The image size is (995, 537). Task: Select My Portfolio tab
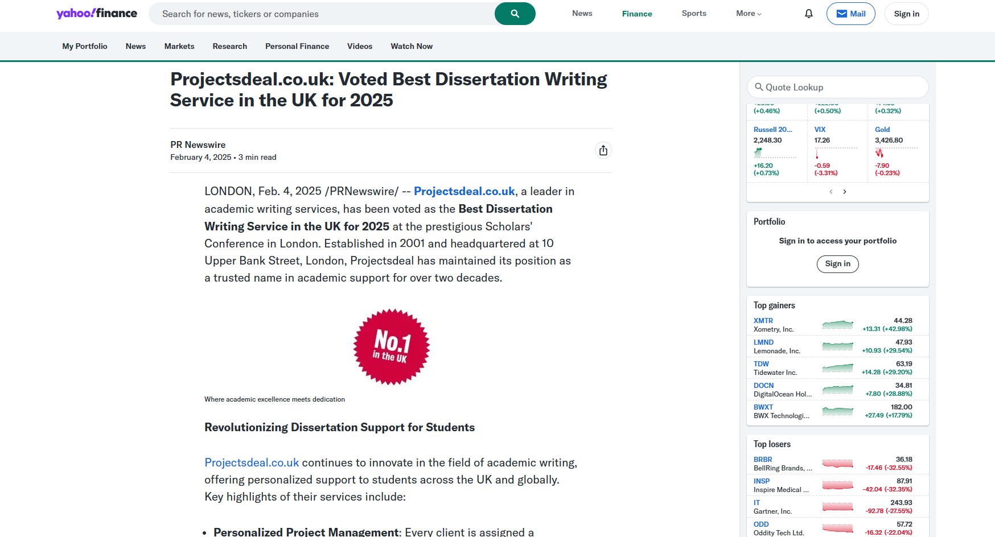tap(85, 46)
